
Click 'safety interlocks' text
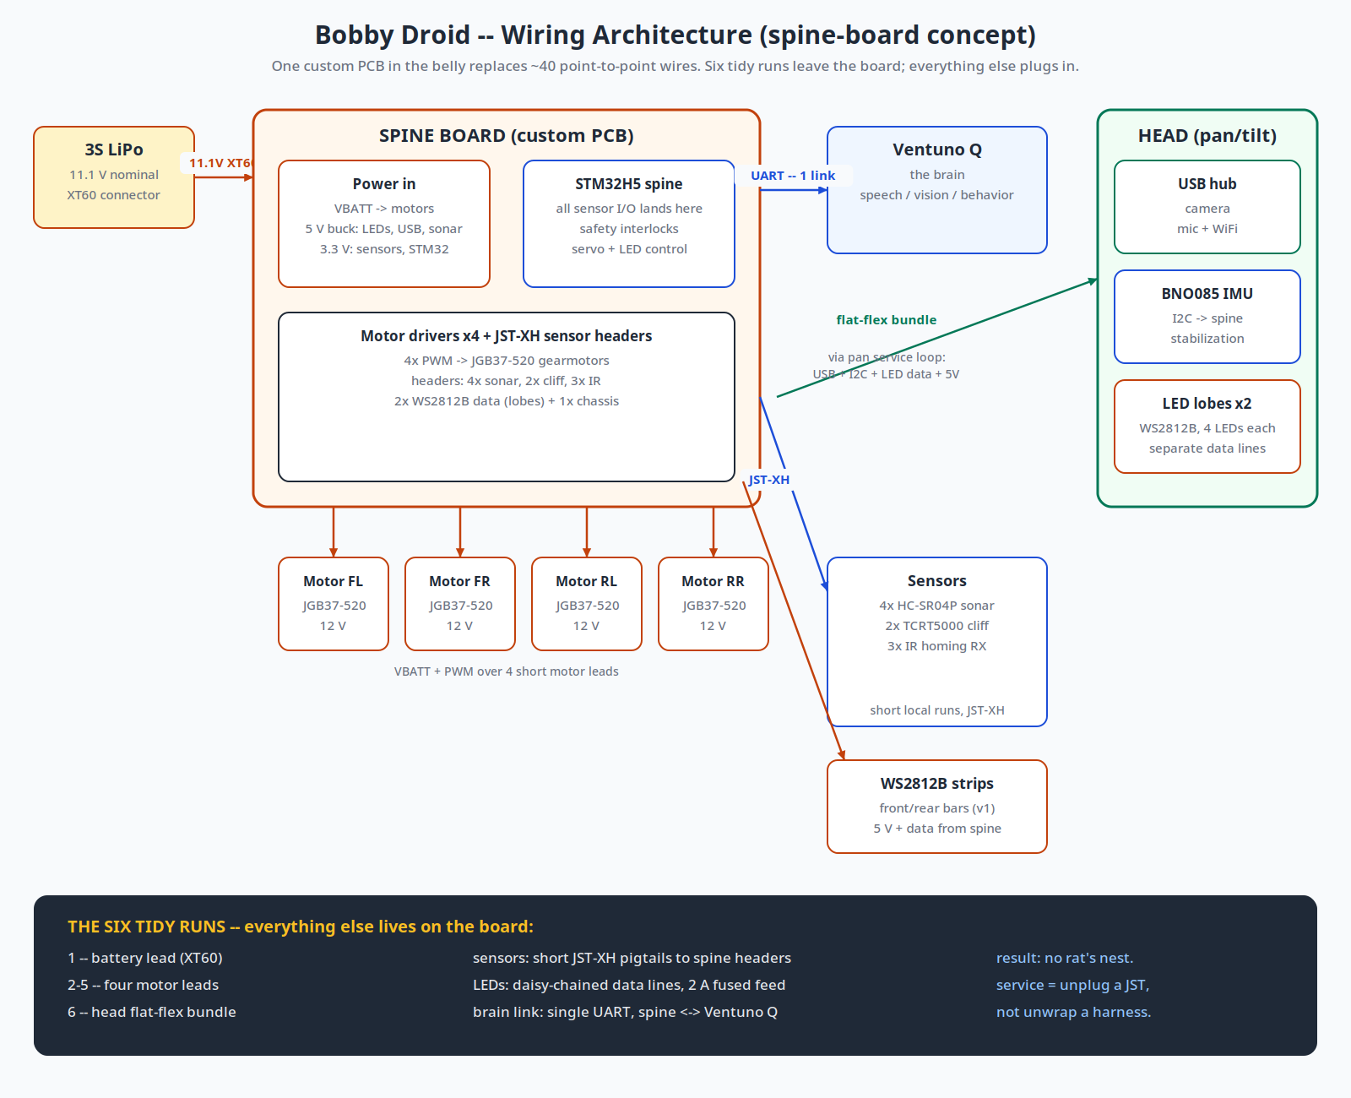pos(629,229)
